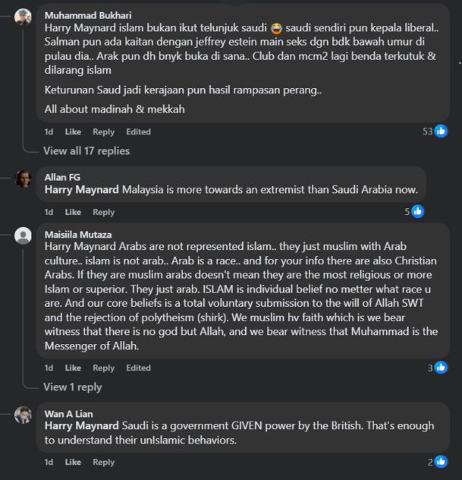Like Muhammad Bukhari's comment
The image size is (462, 480).
(x=73, y=131)
